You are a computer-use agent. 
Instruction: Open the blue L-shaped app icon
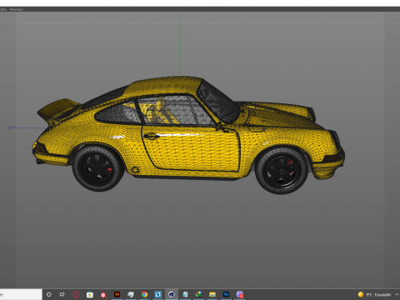tap(157, 294)
